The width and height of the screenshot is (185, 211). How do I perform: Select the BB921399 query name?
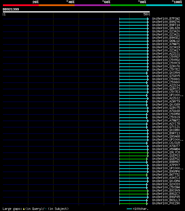(x=11, y=10)
